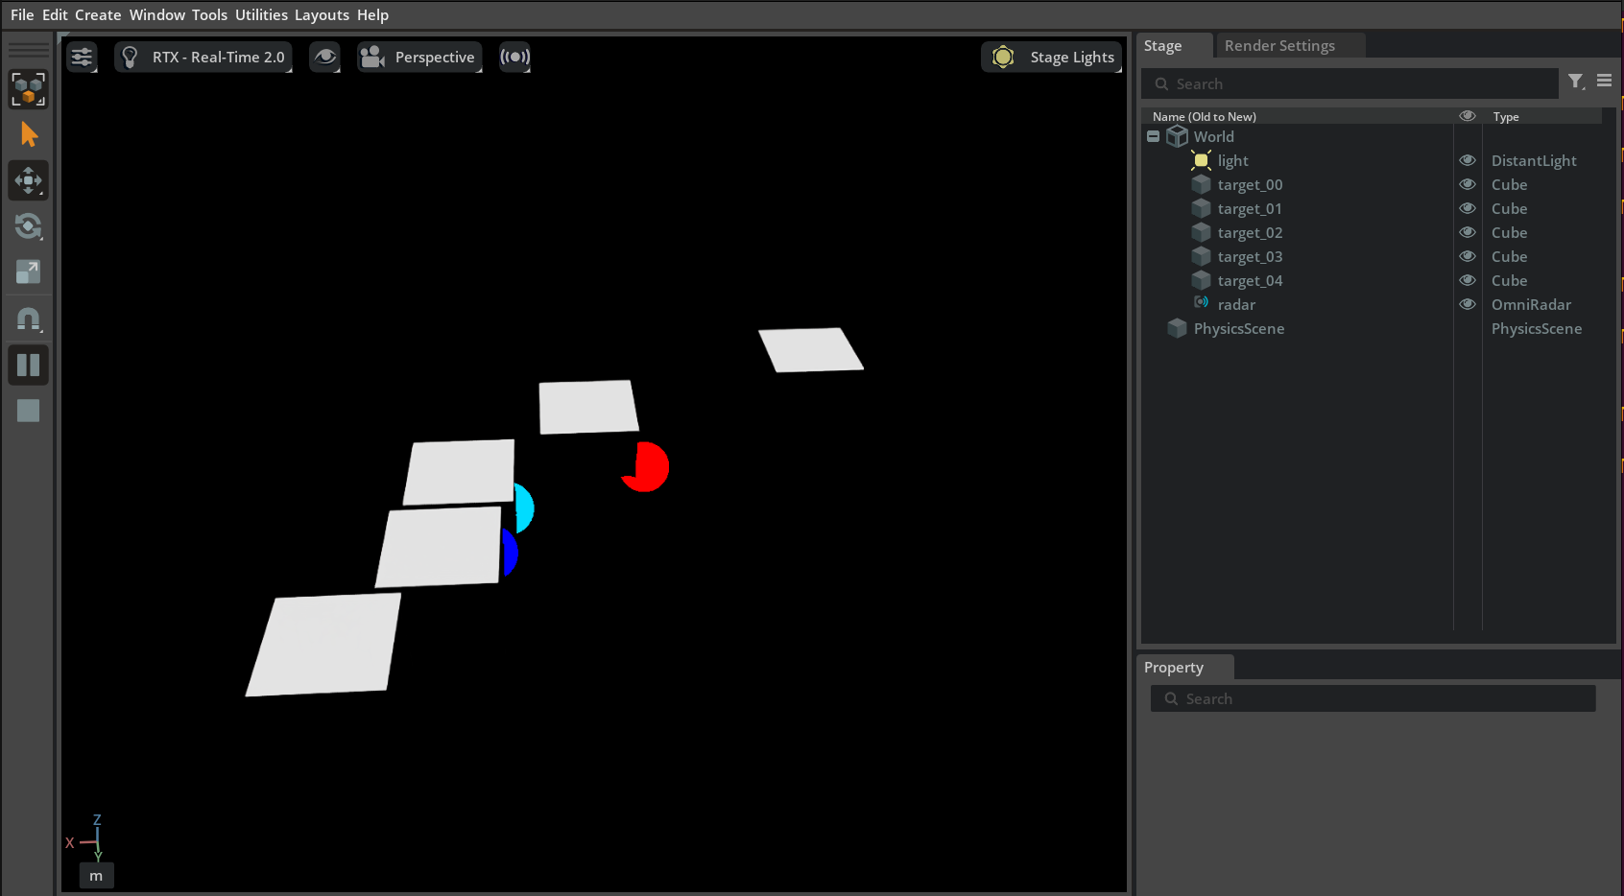Toggle the magnet snap tool
Viewport: 1624px width, 896px height.
click(29, 318)
